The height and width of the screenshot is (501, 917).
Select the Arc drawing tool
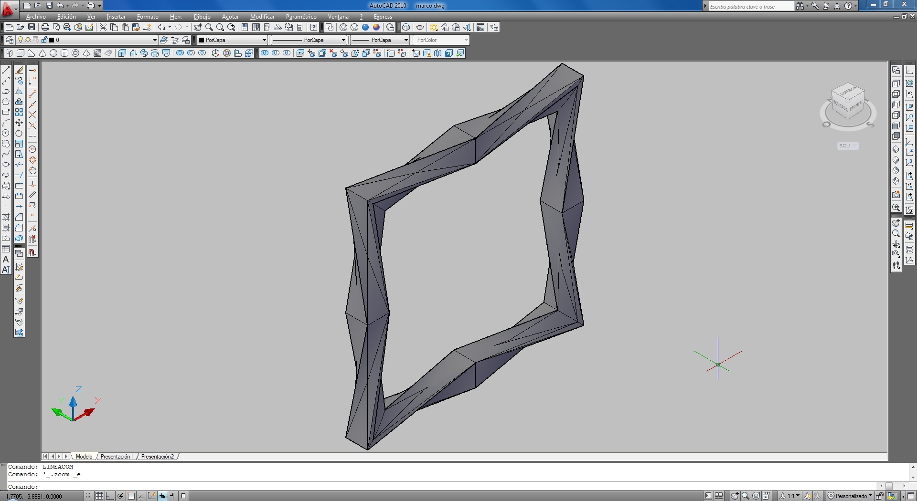click(x=6, y=123)
